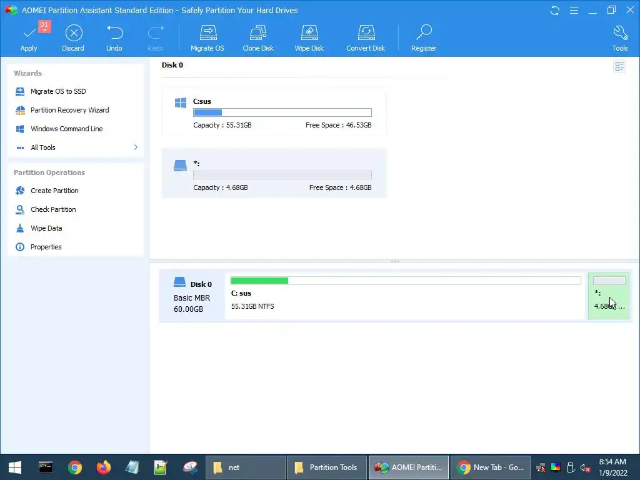
Task: Select the C:sus partition card
Action: (x=274, y=111)
